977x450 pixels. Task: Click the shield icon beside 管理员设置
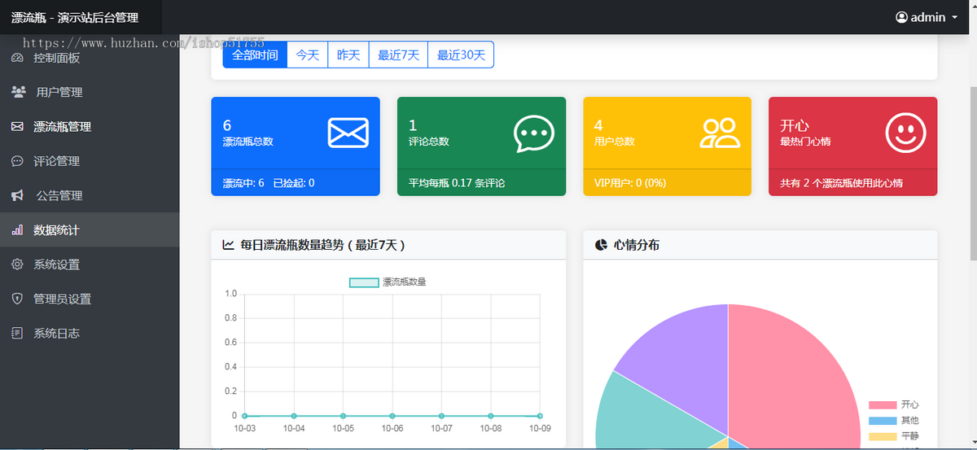(x=17, y=299)
